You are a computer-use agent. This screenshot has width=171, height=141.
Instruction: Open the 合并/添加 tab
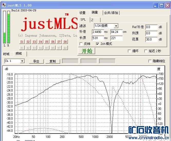pos(111,13)
